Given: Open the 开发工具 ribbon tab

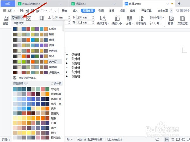Looking at the screenshot, I should (146, 11).
